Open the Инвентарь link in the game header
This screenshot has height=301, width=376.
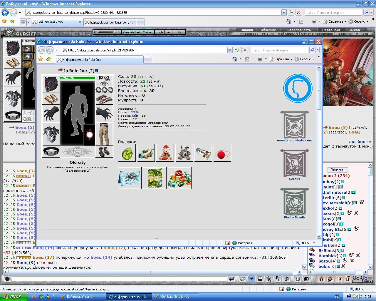coord(249,34)
